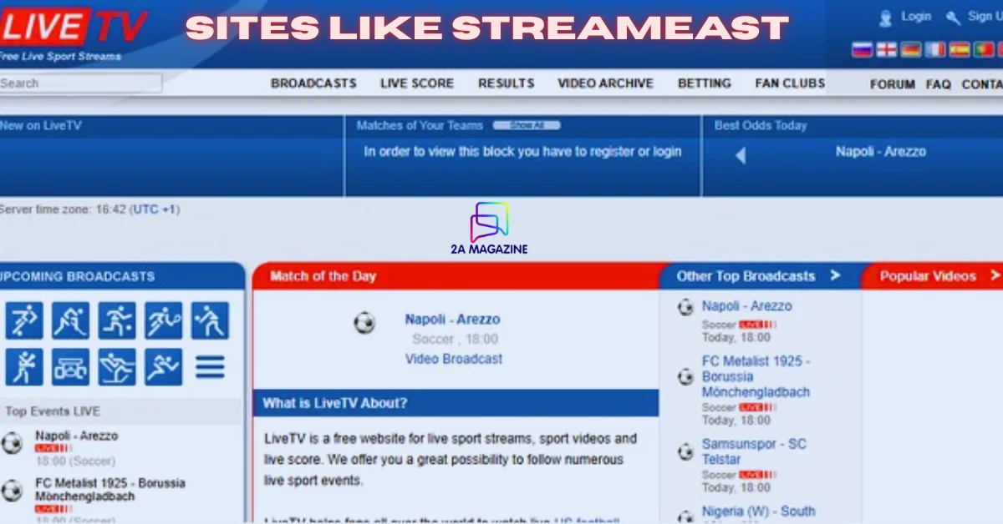Expand Popular Videos with its arrow
1003x524 pixels.
pos(995,275)
